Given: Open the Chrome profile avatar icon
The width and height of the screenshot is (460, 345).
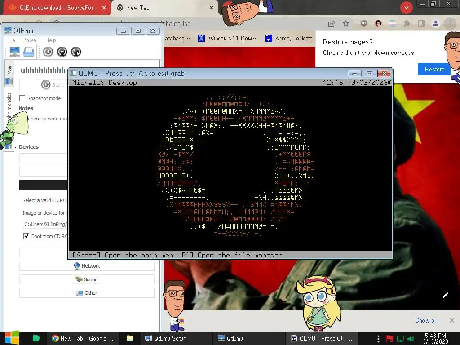Looking at the screenshot, I should coord(436,23).
